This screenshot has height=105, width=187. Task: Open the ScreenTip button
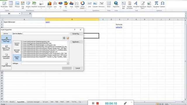click(x=76, y=34)
